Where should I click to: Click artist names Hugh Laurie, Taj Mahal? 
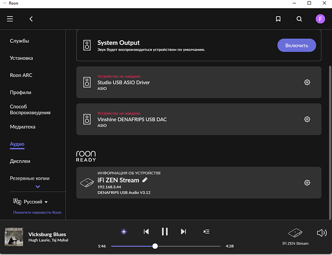(49, 240)
